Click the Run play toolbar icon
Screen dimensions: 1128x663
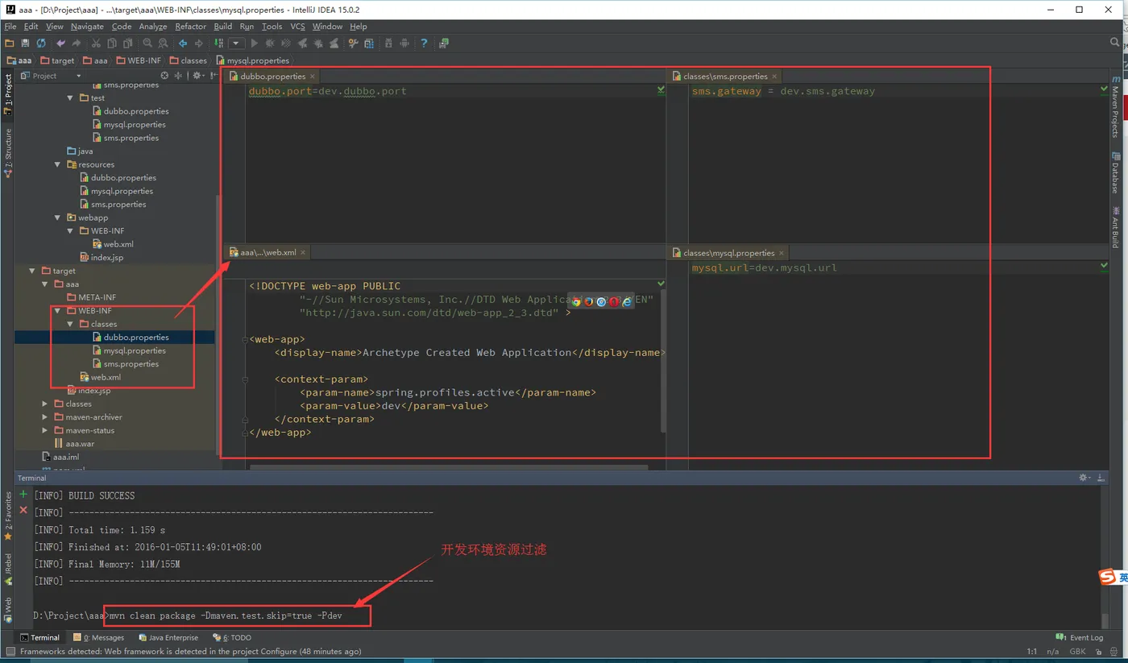pos(254,44)
